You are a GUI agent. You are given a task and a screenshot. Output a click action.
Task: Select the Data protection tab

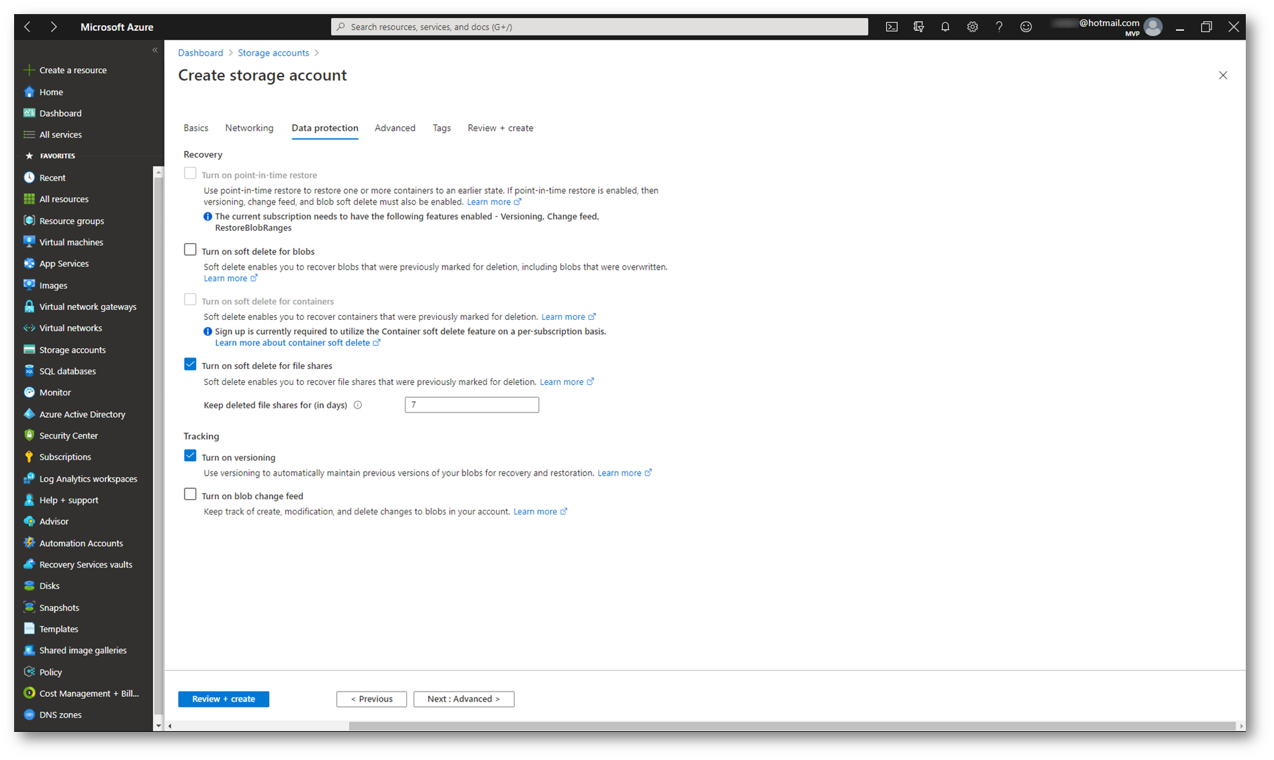pos(325,127)
